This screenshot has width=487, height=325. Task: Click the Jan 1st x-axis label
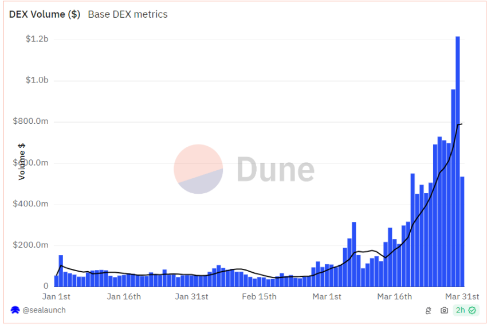pos(56,296)
